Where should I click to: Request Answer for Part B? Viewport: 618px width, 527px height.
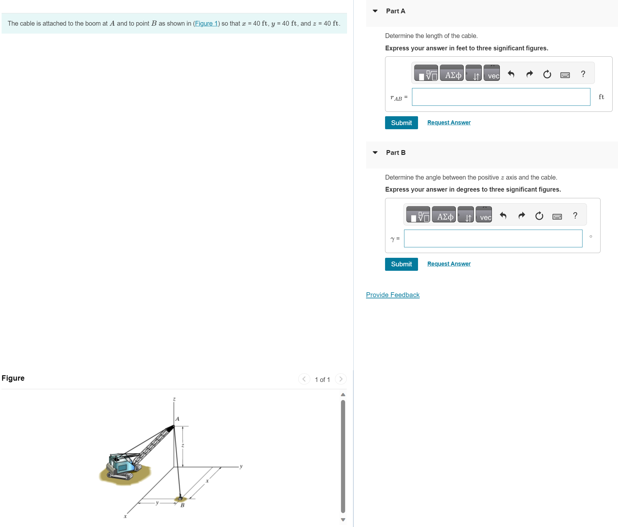point(449,264)
